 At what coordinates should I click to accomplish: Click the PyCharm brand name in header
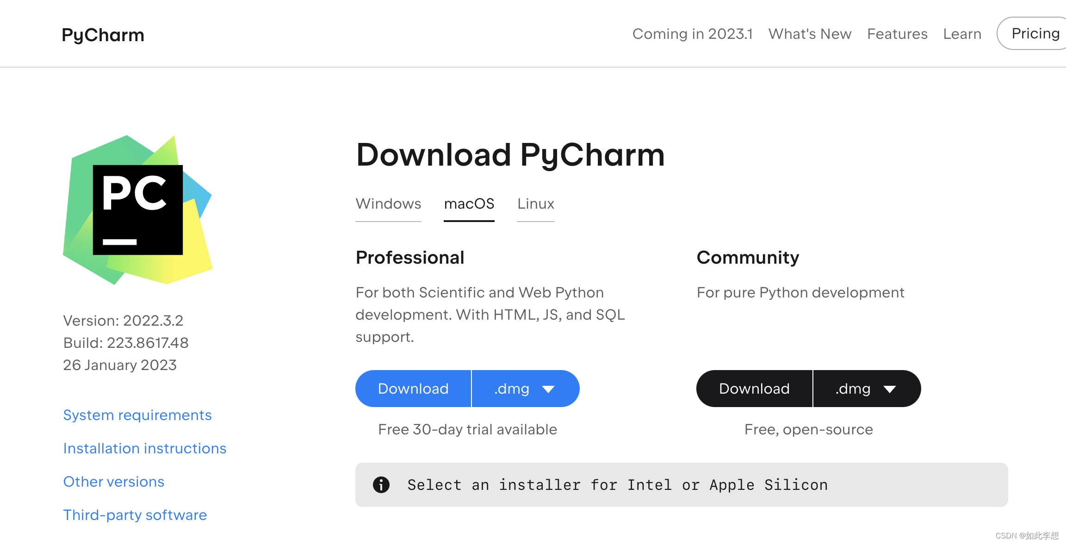103,35
